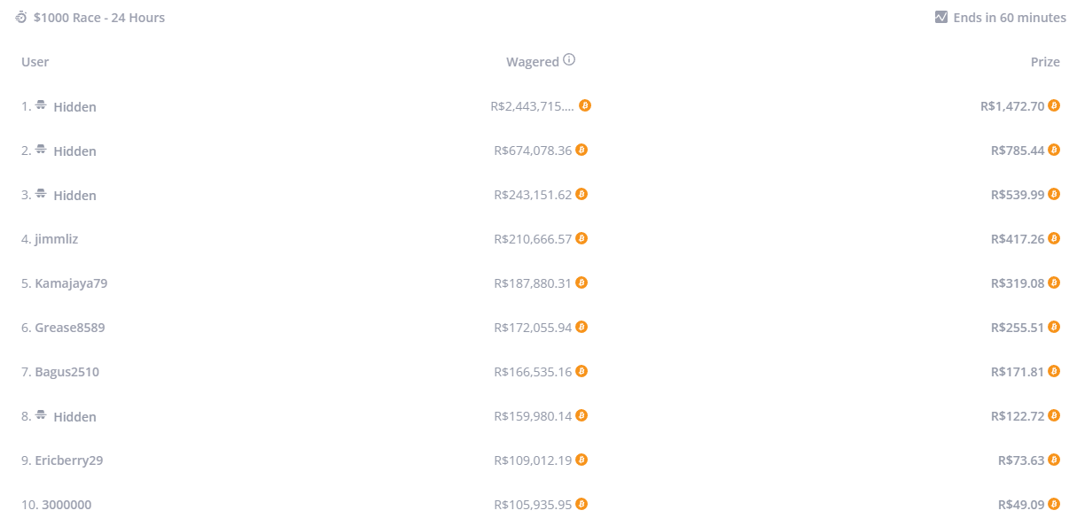1077x526 pixels.
Task: Click the Prize column header
Action: point(1045,62)
